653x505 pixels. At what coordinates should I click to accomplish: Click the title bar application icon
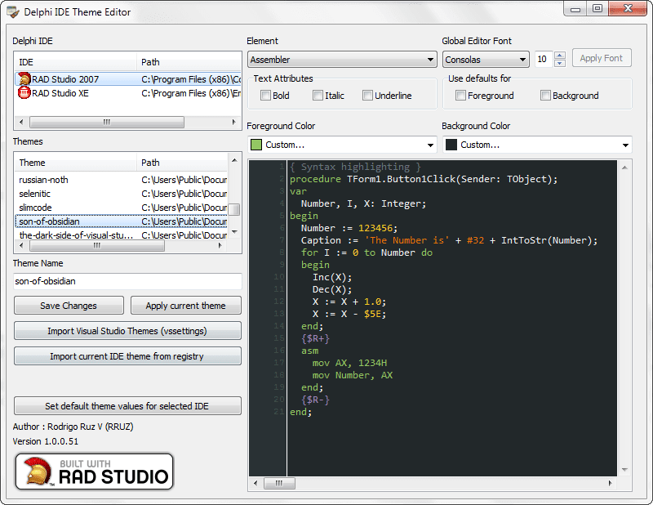[11, 12]
